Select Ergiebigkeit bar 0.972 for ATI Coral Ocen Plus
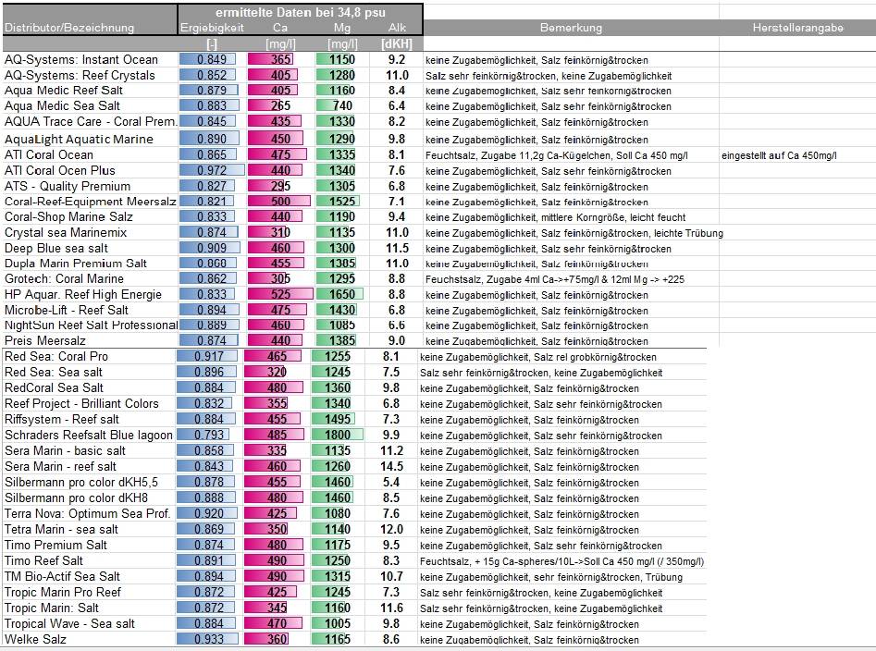 [x=211, y=170]
